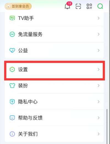110x144 pixels.
Task: Click the 免流量服务 wave icon
Action: 12,34
